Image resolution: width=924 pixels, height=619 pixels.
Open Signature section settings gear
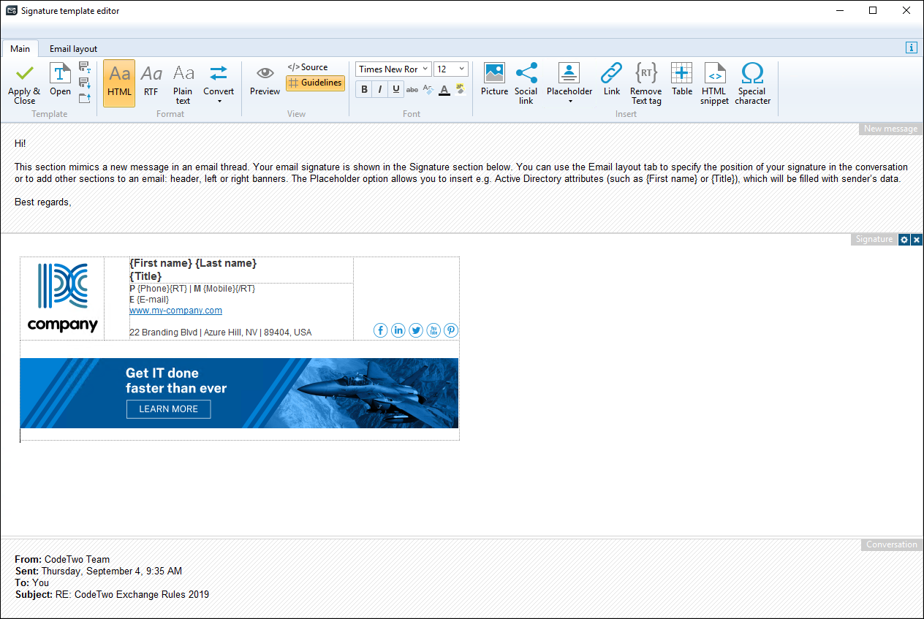click(904, 240)
